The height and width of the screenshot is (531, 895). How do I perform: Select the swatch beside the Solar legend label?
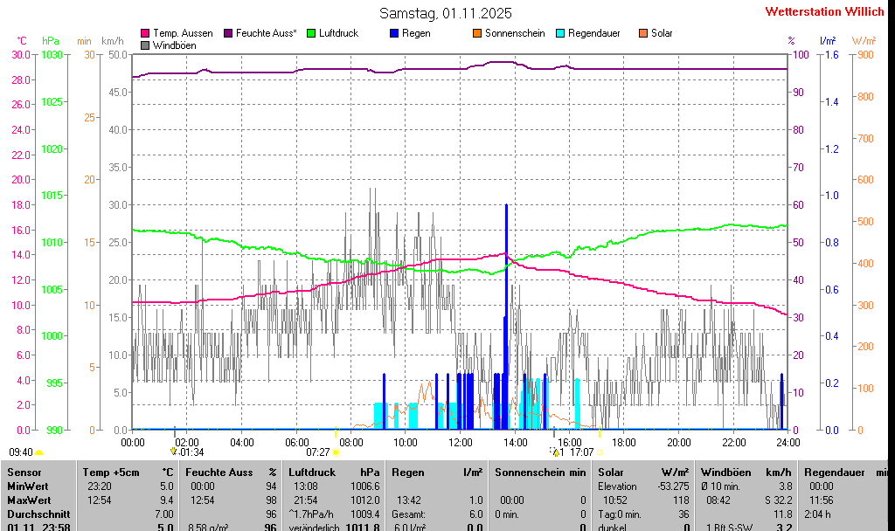pos(643,33)
